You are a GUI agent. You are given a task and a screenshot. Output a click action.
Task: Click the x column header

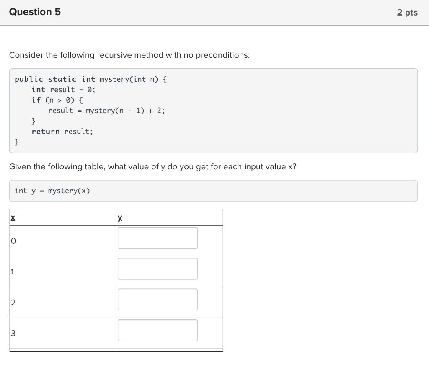click(13, 217)
